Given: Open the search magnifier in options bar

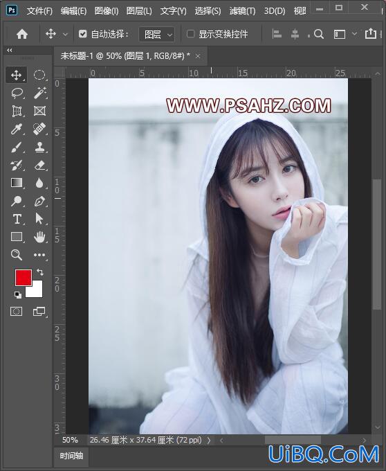Looking at the screenshot, I should pyautogui.click(x=319, y=34).
